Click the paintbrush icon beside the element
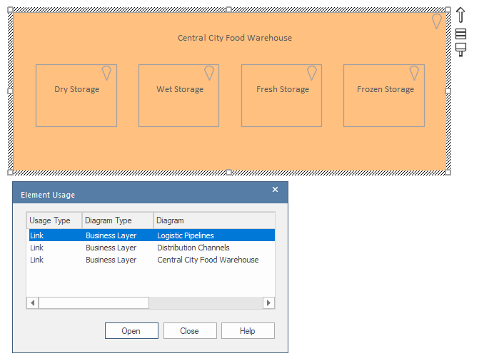 click(x=461, y=49)
